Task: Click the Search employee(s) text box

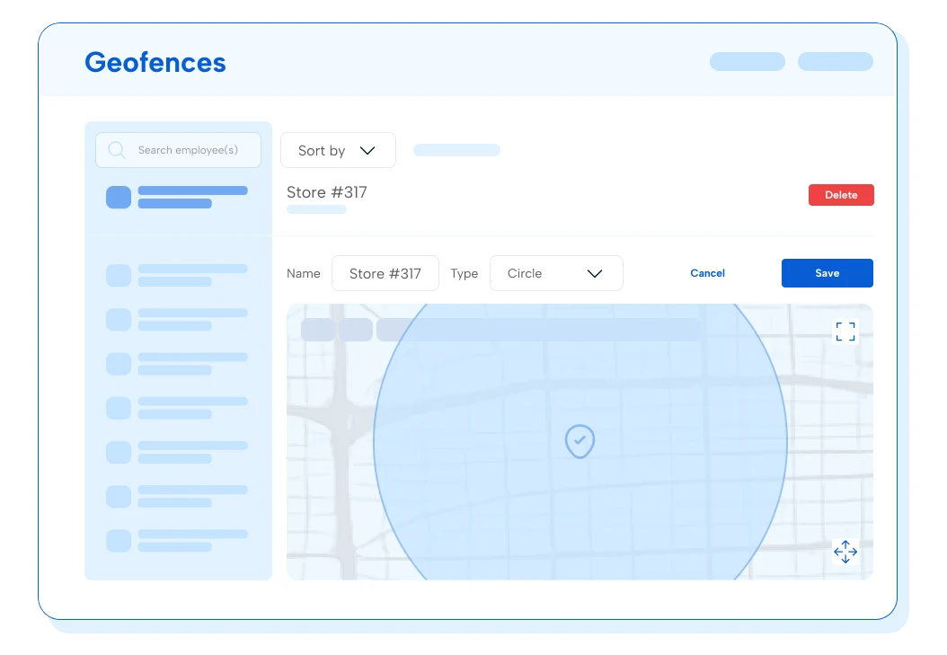Action: coord(189,149)
